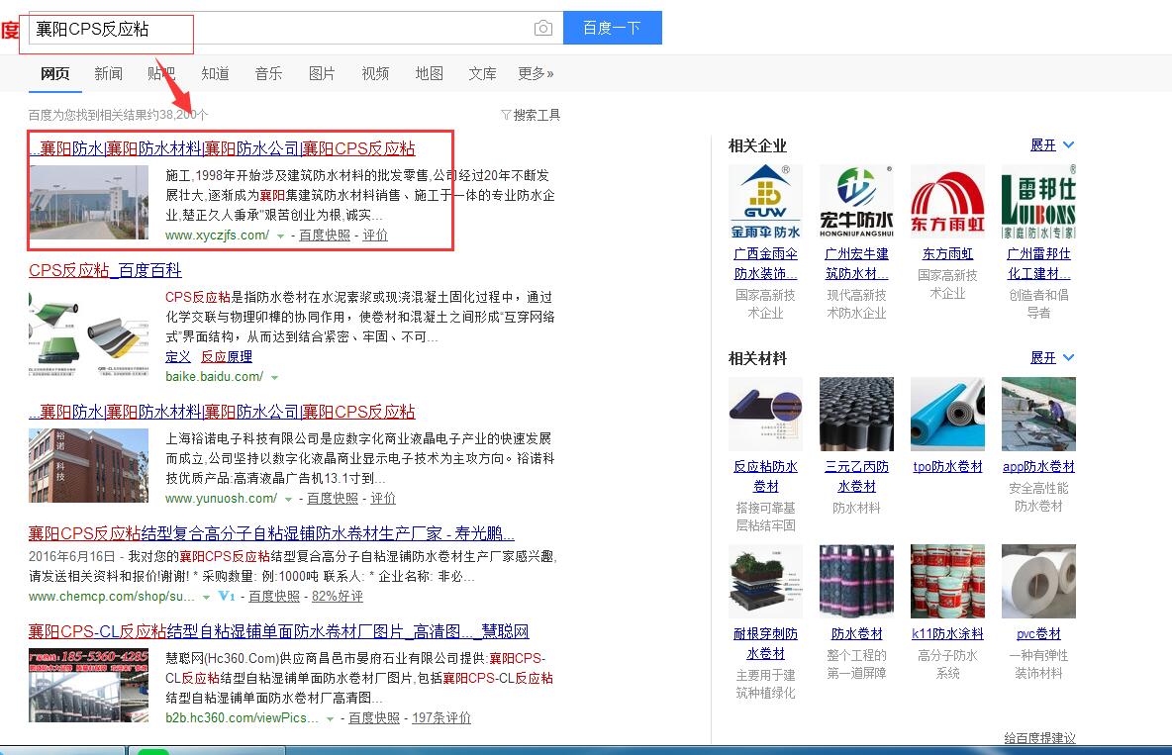
Task: Click the 东方雨虹 red logo image
Action: [947, 202]
